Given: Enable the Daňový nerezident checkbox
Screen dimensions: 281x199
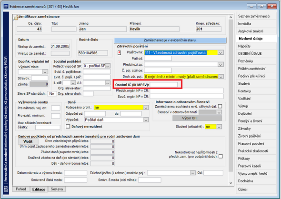Looking at the screenshot, I should pyautogui.click(x=68, y=127).
